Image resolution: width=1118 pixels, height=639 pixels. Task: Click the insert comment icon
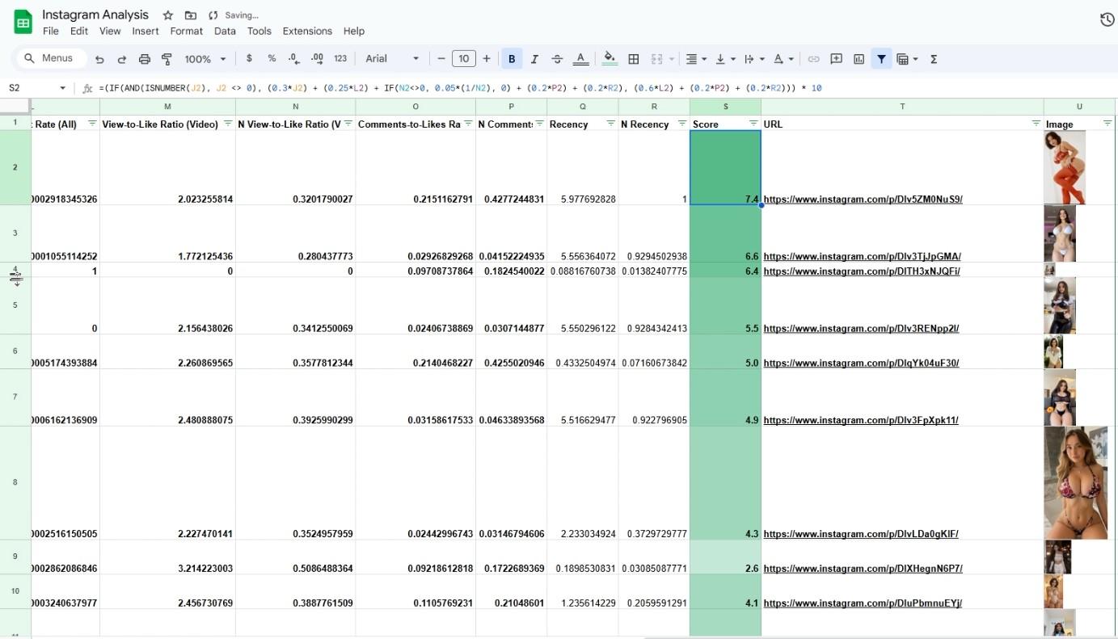tap(836, 58)
